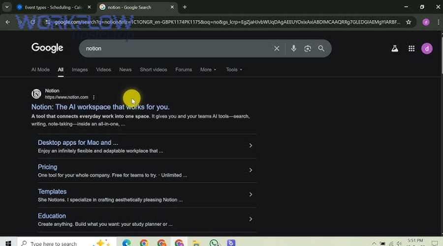Viewport: 443px width, 246px height.
Task: Open Notion: The AI workspace link
Action: tap(100, 107)
